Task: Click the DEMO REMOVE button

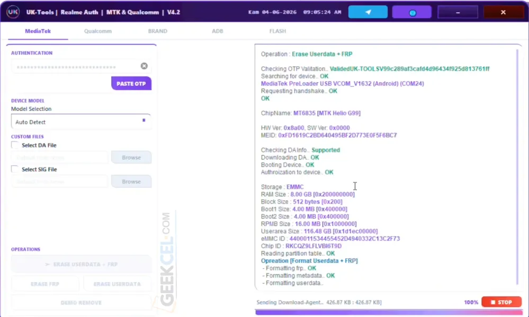Action: (81, 303)
